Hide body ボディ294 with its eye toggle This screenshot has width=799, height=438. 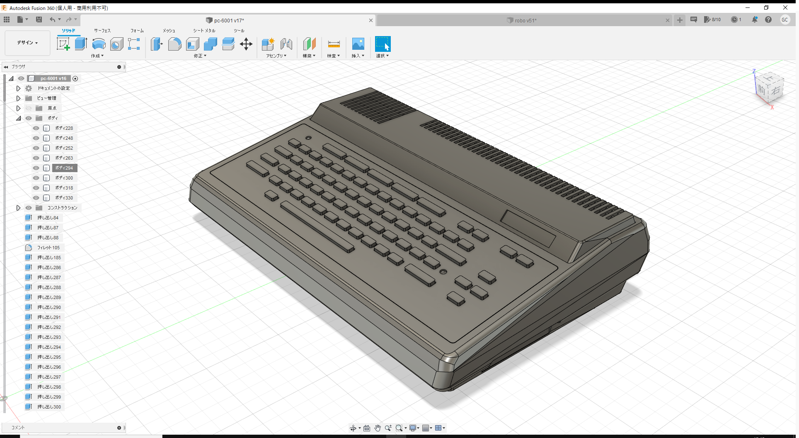[36, 168]
